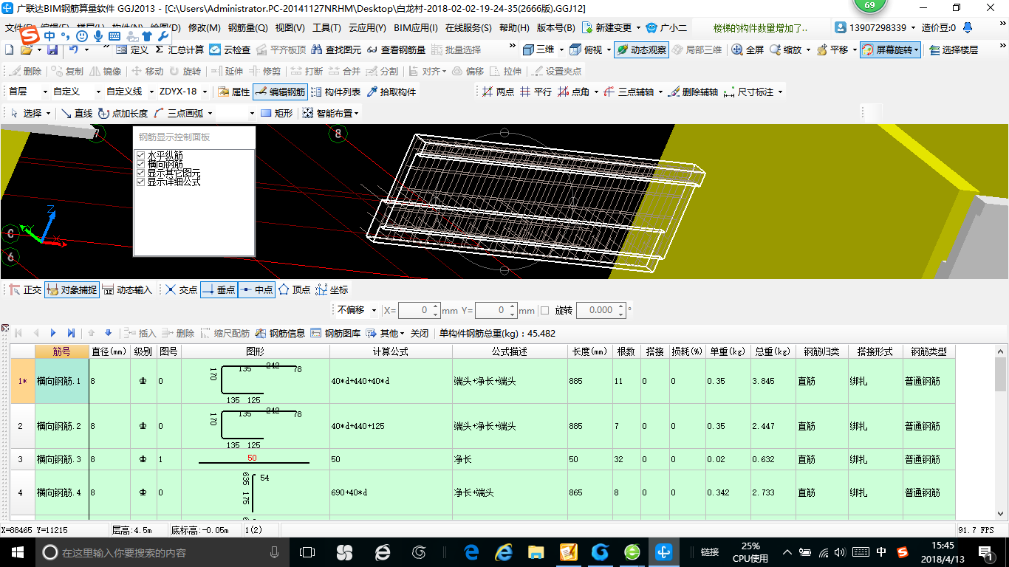Activate 平移 pan tool
This screenshot has height=567, width=1009.
point(832,49)
